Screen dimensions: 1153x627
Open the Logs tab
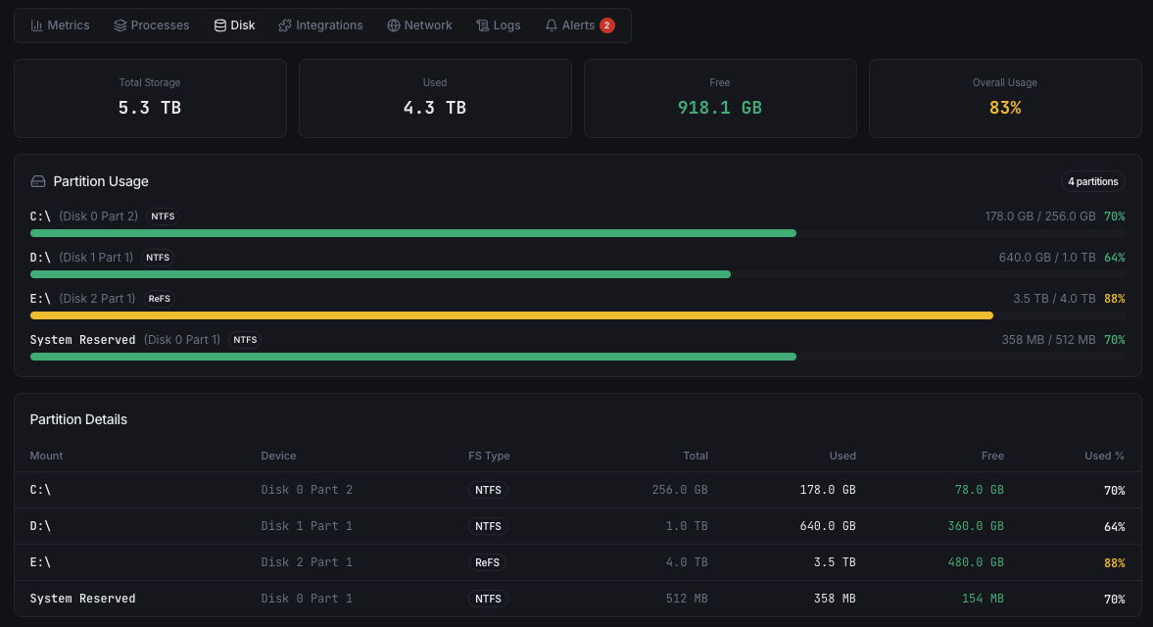click(x=499, y=25)
